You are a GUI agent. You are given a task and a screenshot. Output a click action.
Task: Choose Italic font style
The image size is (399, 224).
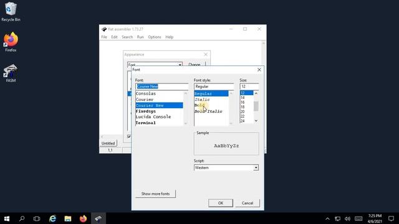point(211,100)
